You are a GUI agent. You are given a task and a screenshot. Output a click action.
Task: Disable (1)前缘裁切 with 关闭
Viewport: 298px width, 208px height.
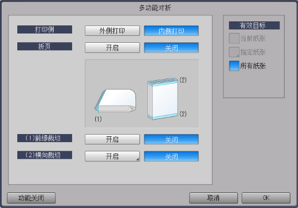171,139
